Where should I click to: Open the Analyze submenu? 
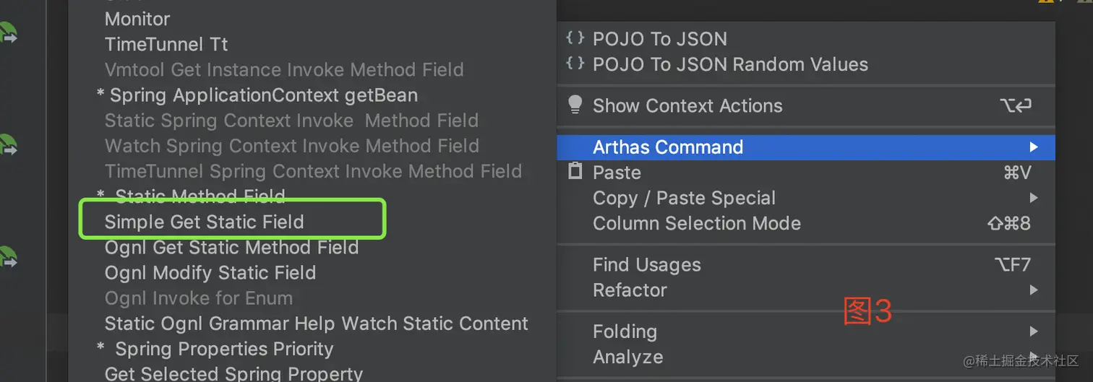click(627, 357)
